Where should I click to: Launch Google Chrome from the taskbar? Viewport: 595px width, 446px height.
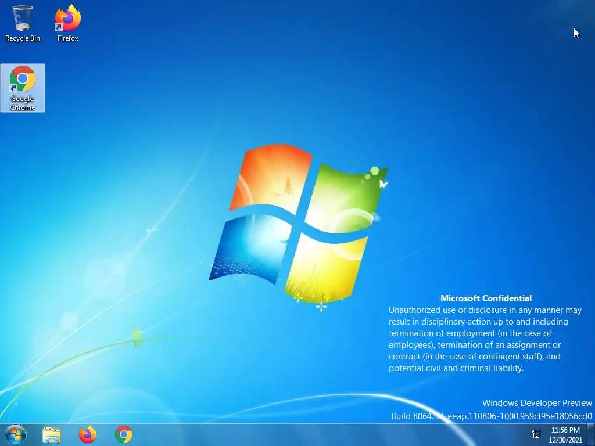point(124,434)
